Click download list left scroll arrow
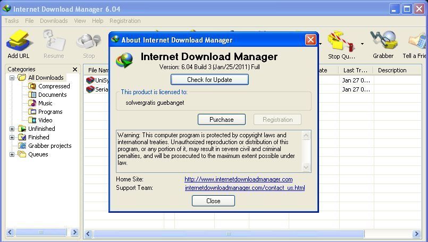This screenshot has height=242, width=428. point(88,234)
